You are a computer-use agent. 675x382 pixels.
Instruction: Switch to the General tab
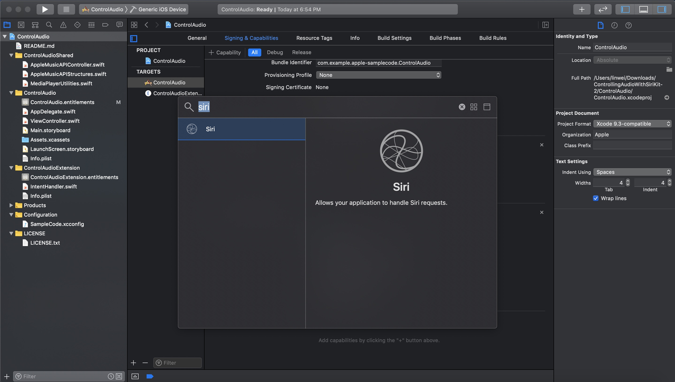click(197, 38)
